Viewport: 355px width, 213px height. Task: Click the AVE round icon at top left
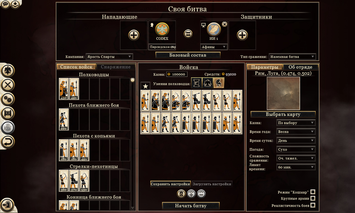pos(5,4)
